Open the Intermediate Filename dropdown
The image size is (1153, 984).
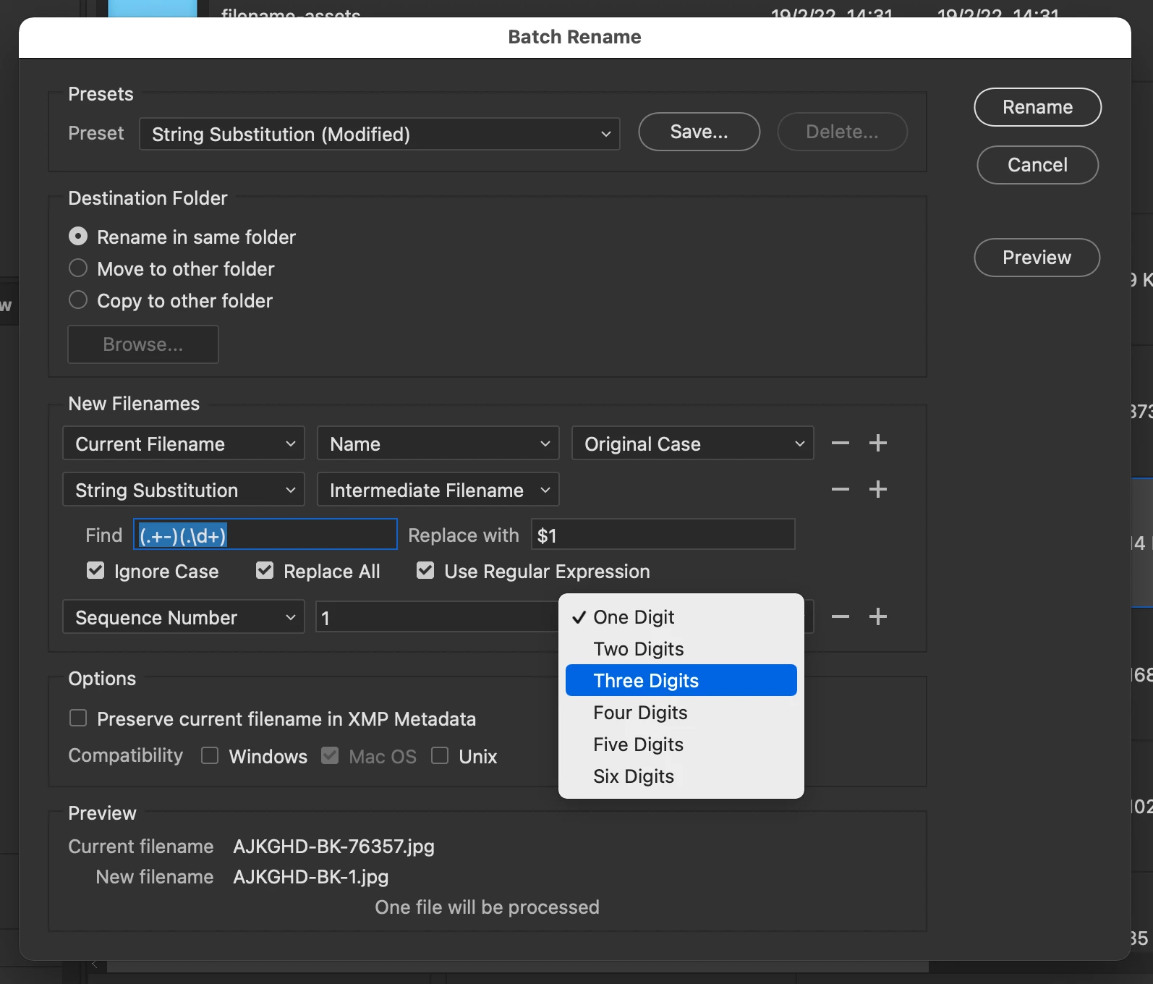pyautogui.click(x=438, y=490)
